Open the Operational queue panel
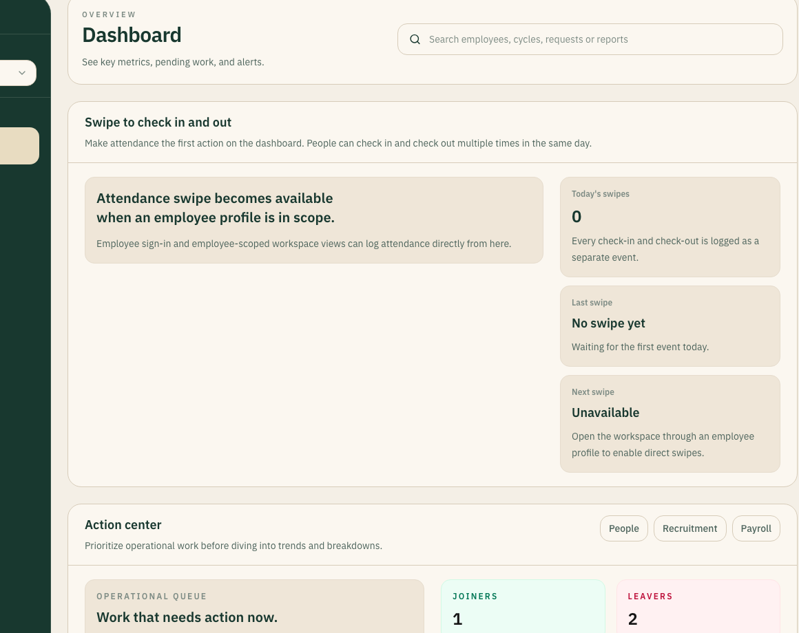The width and height of the screenshot is (799, 633). coord(255,609)
